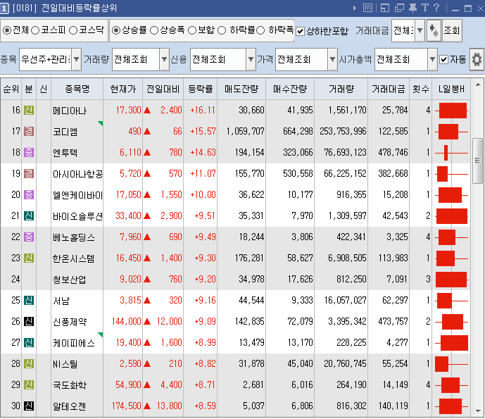Viewport: 485px width, 419px height.
Task: Sort by 등락률 column header
Action: tap(201, 89)
